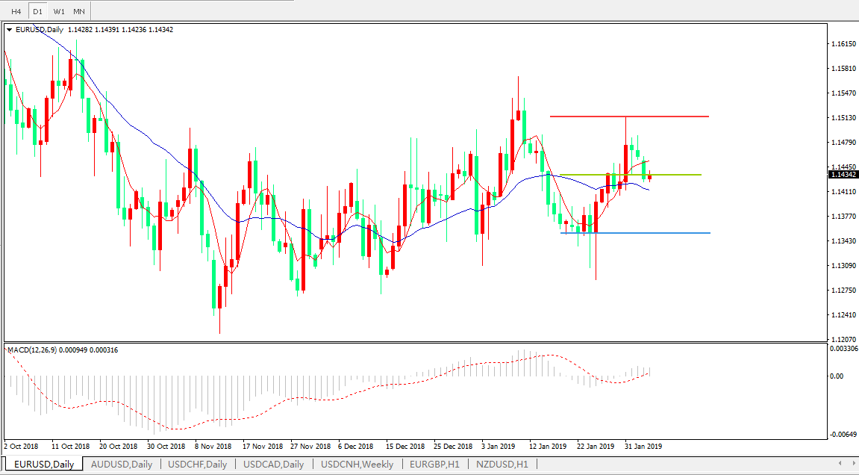
Task: Enable the W1 weekly timeframe
Action: (59, 12)
